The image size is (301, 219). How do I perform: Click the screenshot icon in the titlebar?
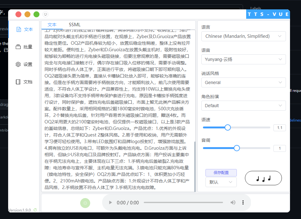[45, 14]
